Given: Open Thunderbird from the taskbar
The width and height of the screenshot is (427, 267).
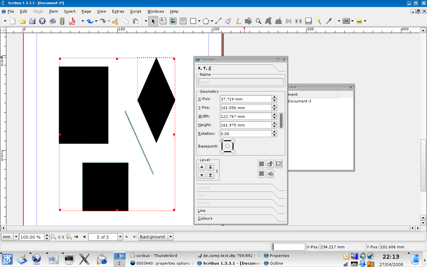Looking at the screenshot, I should [154, 256].
